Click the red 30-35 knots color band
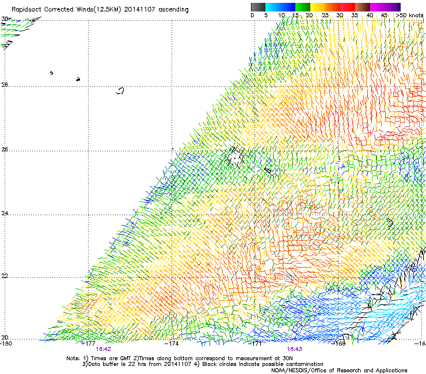Screen dimensions: 426x374 348,7
